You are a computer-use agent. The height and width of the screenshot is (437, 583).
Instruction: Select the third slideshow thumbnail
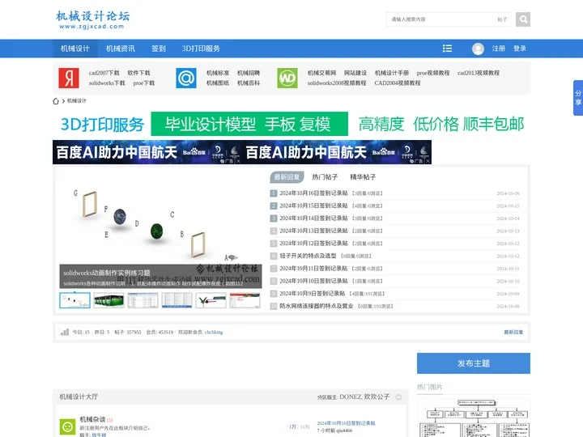coord(143,300)
